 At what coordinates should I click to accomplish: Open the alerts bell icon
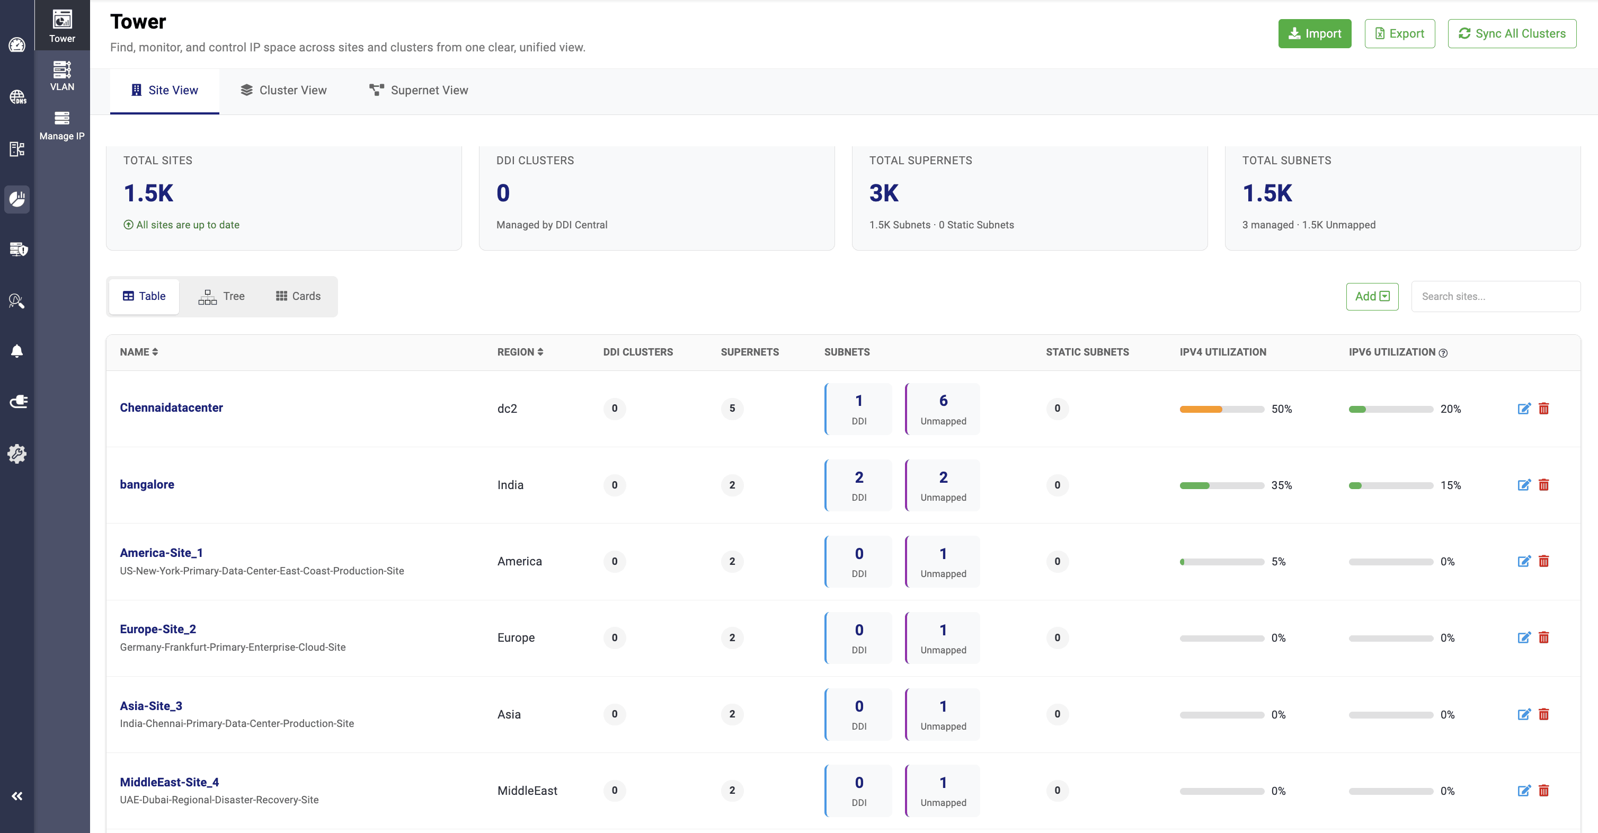point(17,351)
